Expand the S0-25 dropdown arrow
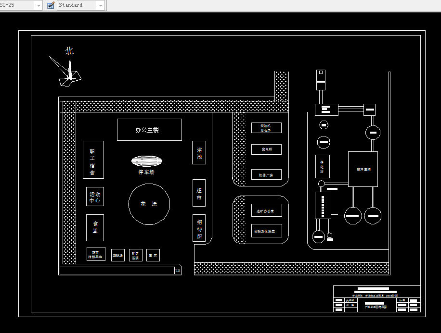The image size is (441, 333). pos(38,5)
